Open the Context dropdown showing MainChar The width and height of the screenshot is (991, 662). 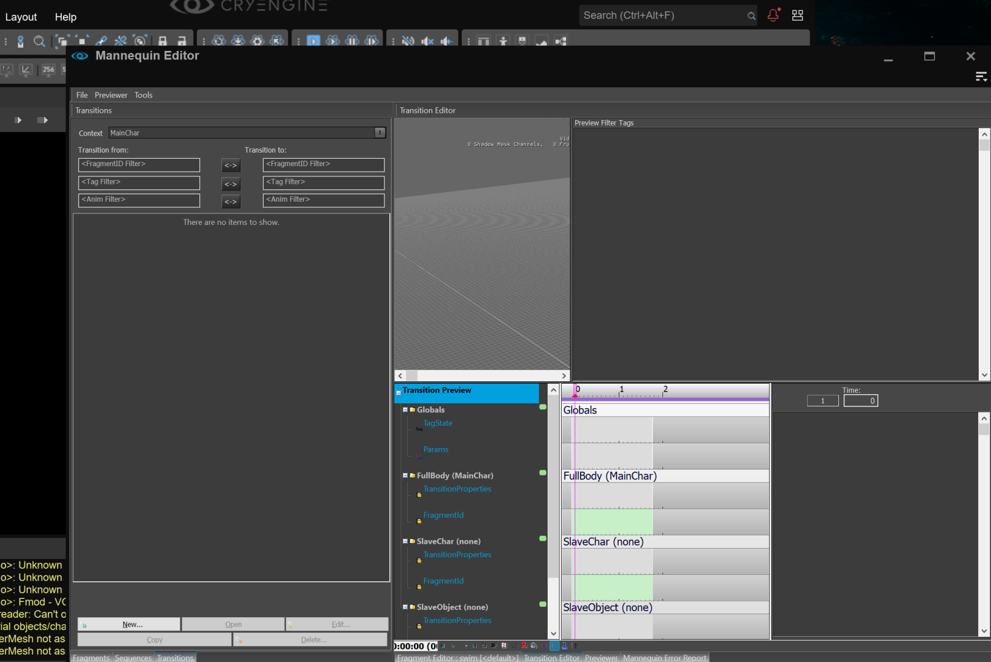click(380, 132)
